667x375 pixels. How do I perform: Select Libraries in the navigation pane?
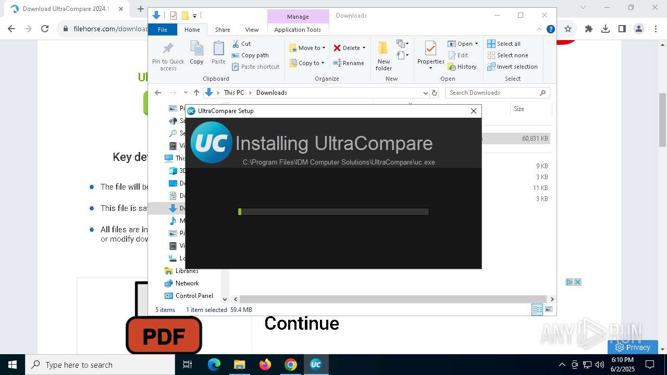coord(187,271)
